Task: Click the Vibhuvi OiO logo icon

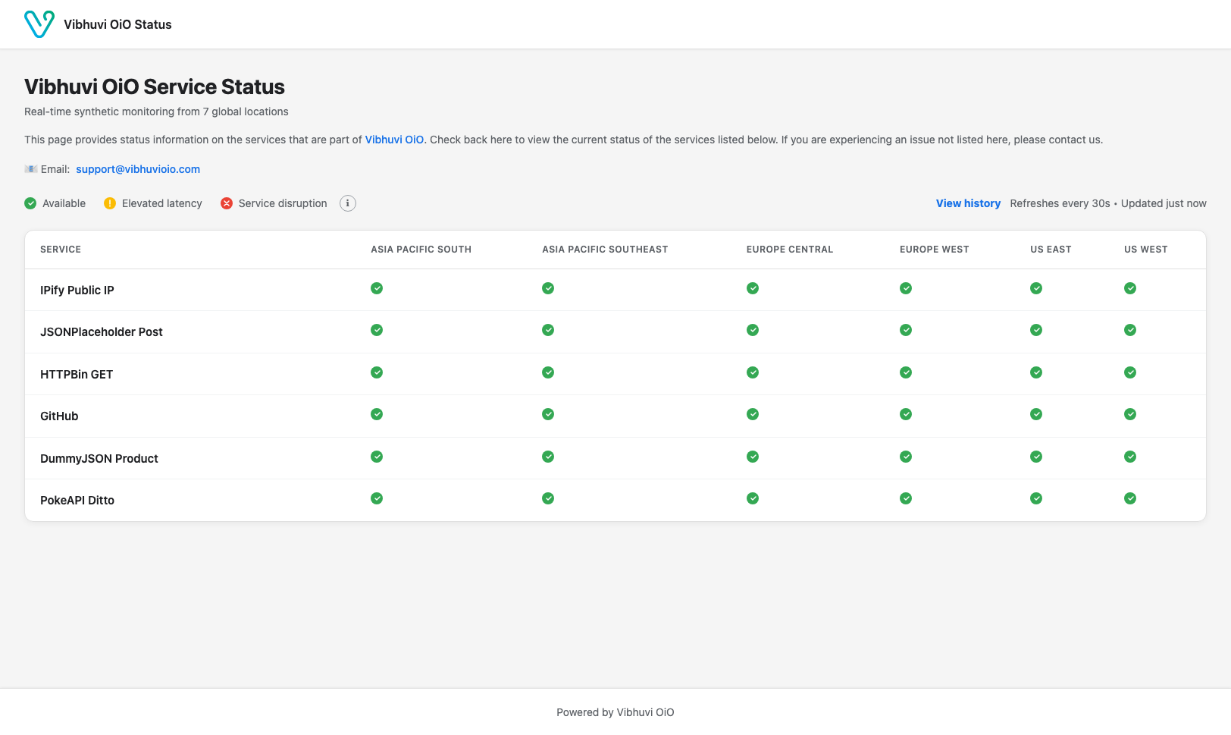Action: pos(39,24)
